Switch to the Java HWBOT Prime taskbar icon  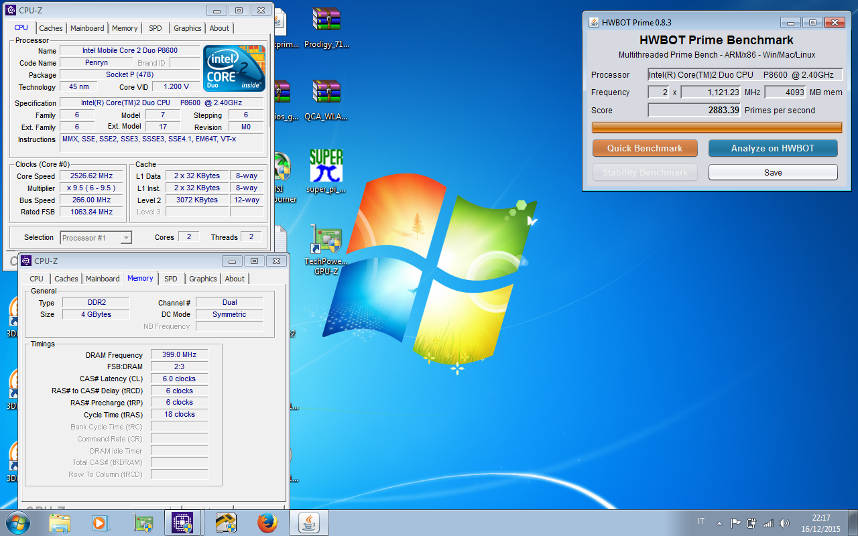[309, 523]
